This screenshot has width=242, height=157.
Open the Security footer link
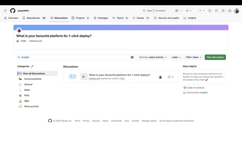96,121
